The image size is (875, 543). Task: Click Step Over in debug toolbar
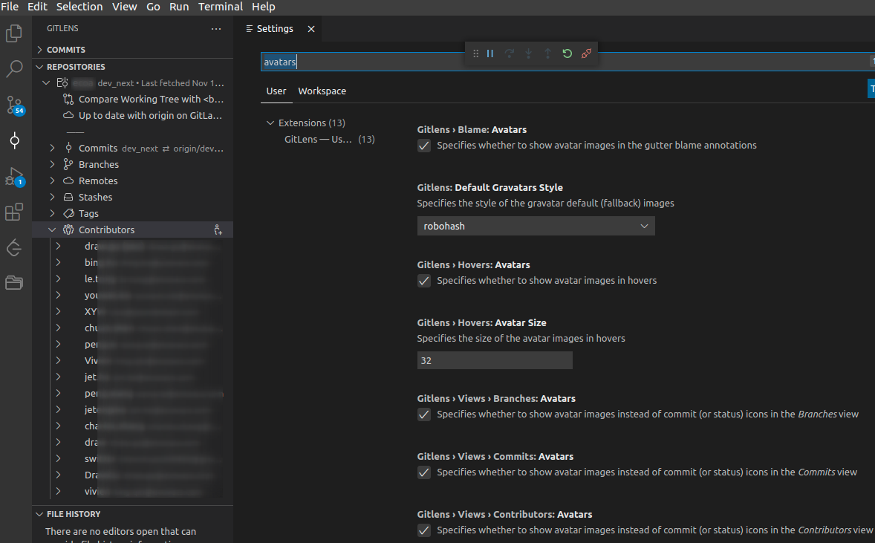point(509,53)
